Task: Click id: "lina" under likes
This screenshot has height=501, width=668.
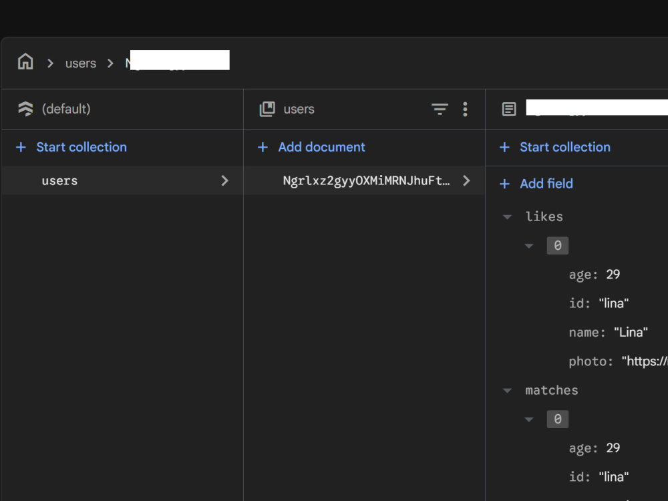Action: click(599, 303)
